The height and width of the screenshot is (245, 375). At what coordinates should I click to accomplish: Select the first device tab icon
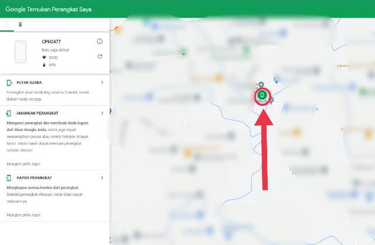point(6,25)
